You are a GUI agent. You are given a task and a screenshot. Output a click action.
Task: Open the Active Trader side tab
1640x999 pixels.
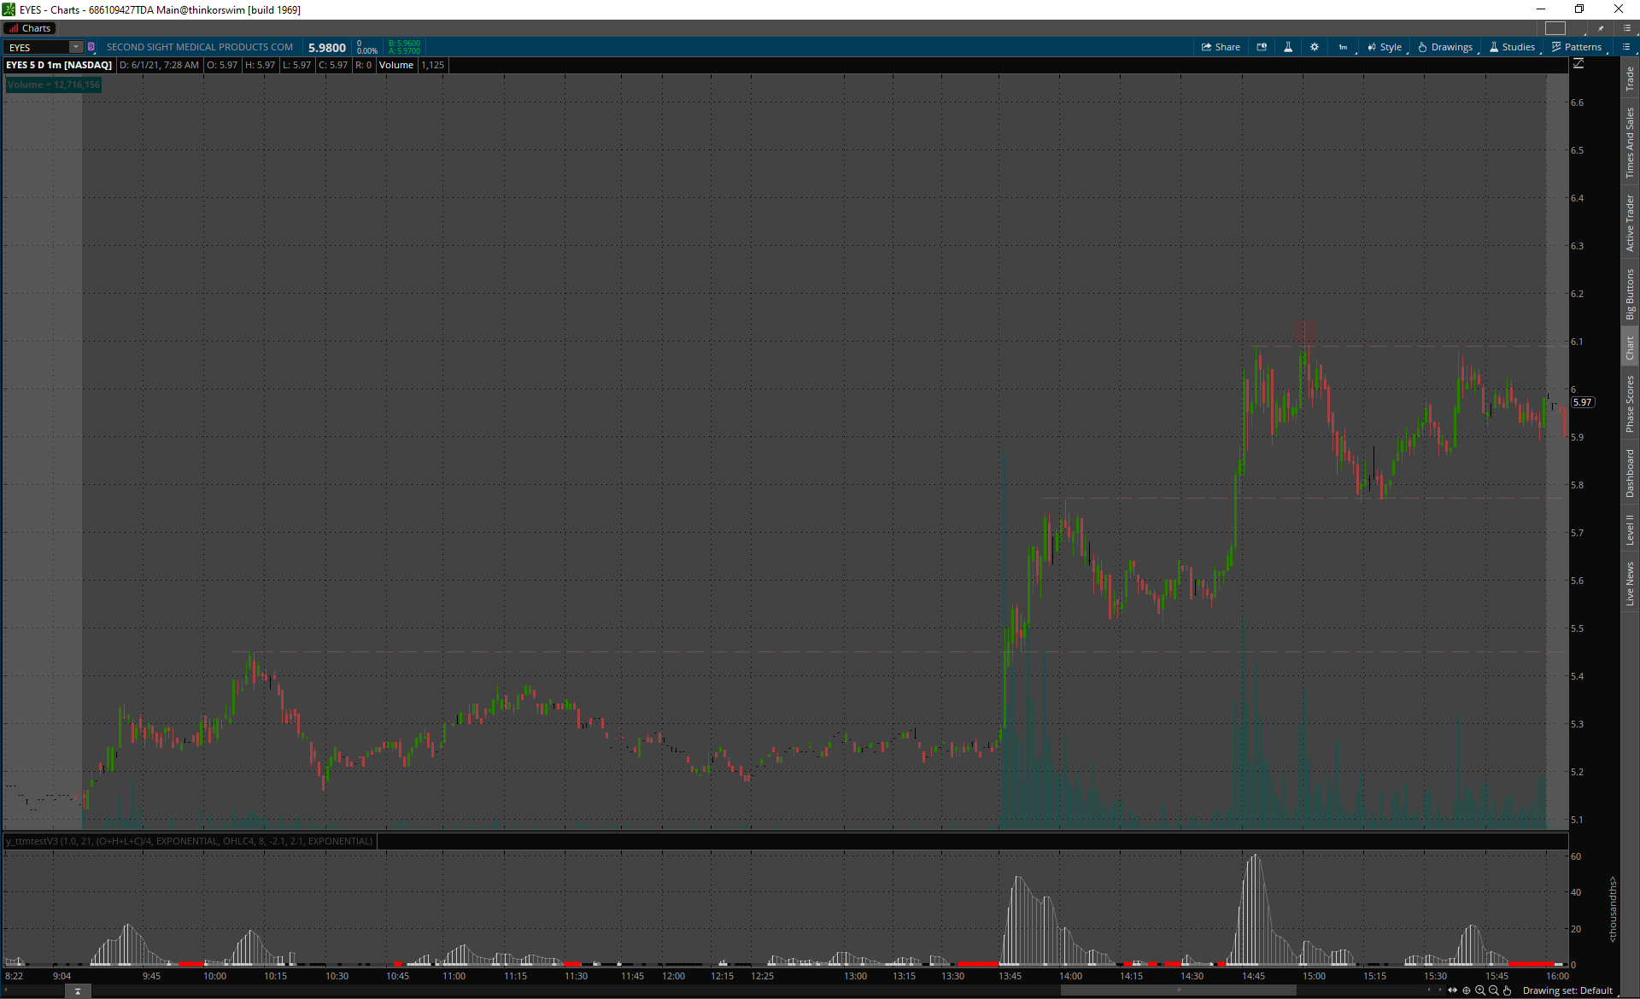click(x=1630, y=223)
